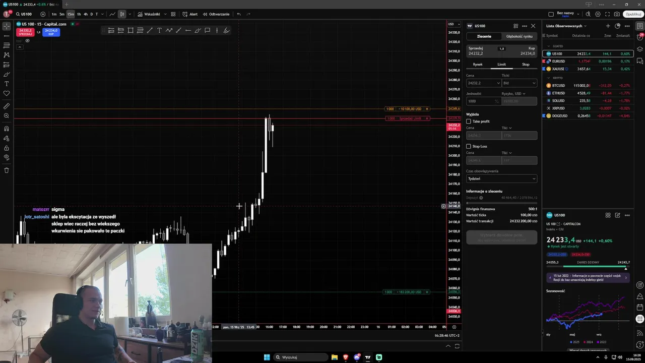
Task: Open the compare or add symbol plus icon
Action: point(43,14)
